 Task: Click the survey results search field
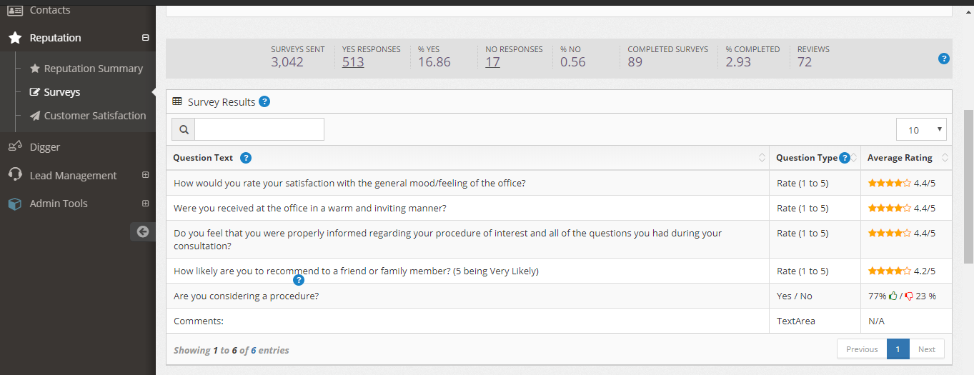(x=259, y=129)
